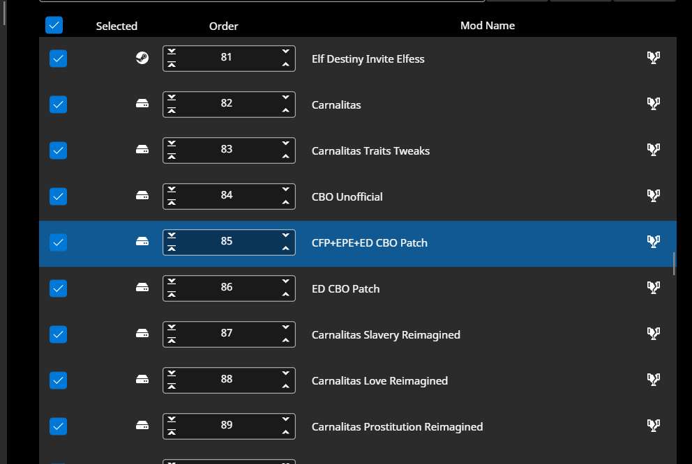
Task: Sort by the Mod Name column header
Action: [x=487, y=25]
